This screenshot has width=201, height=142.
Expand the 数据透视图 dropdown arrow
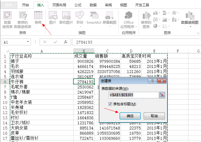tap(190, 27)
